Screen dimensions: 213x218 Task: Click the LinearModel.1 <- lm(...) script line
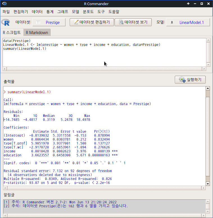click(x=81, y=45)
